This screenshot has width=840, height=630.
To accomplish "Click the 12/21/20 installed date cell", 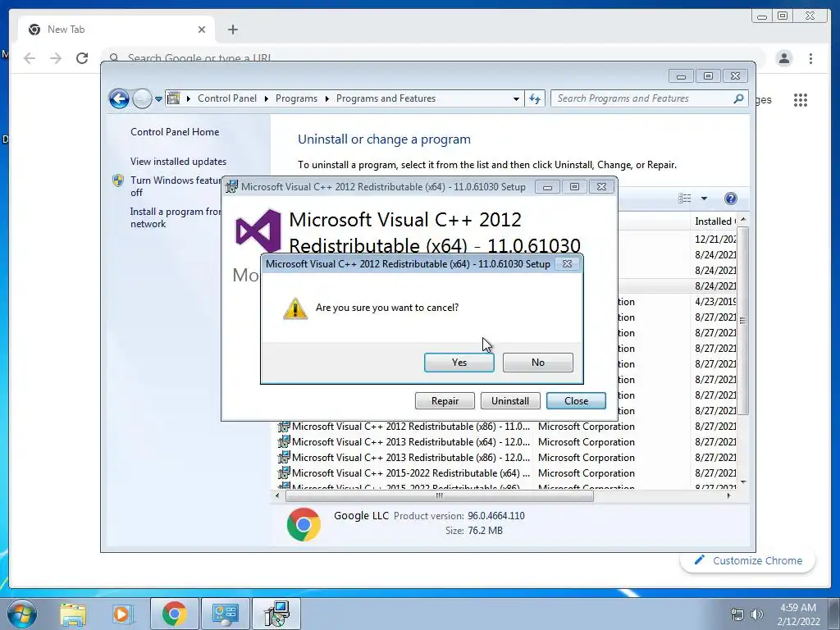I will tap(715, 239).
